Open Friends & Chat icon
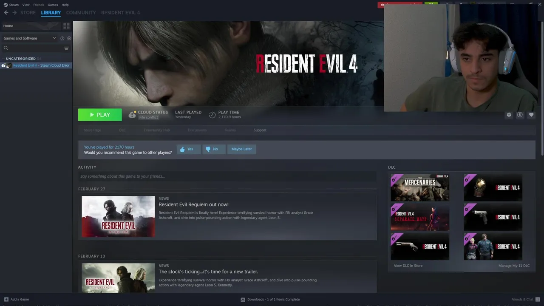The width and height of the screenshot is (544, 306). point(537,299)
